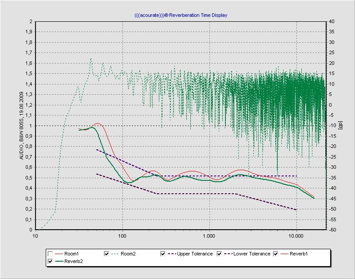Image resolution: width=355 pixels, height=279 pixels.
Task: Disable the Reverb1 series checkbox
Action: 276,254
